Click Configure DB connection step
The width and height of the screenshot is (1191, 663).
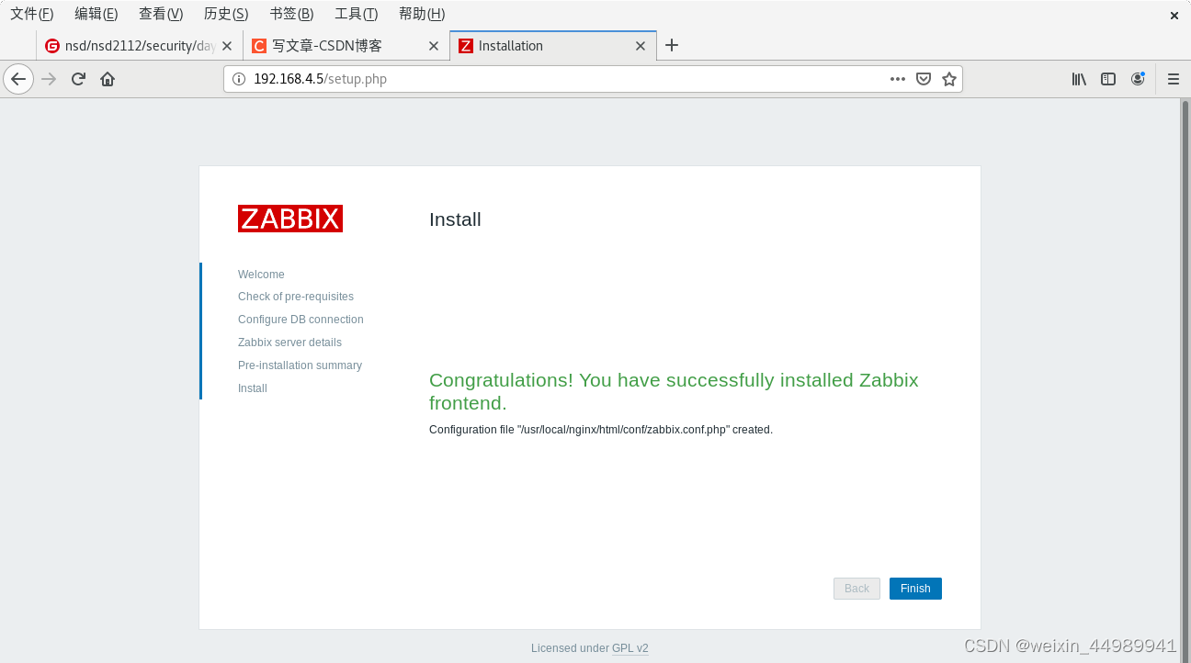coord(301,320)
